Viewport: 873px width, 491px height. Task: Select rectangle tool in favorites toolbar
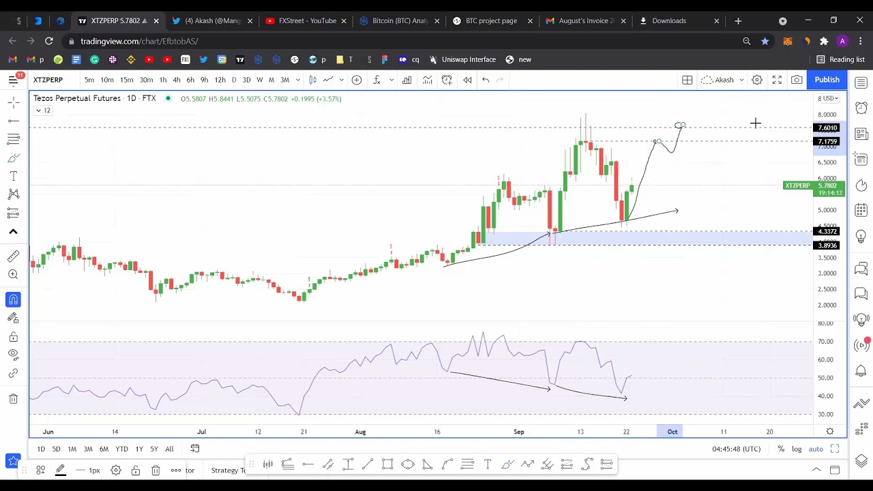tap(387, 464)
